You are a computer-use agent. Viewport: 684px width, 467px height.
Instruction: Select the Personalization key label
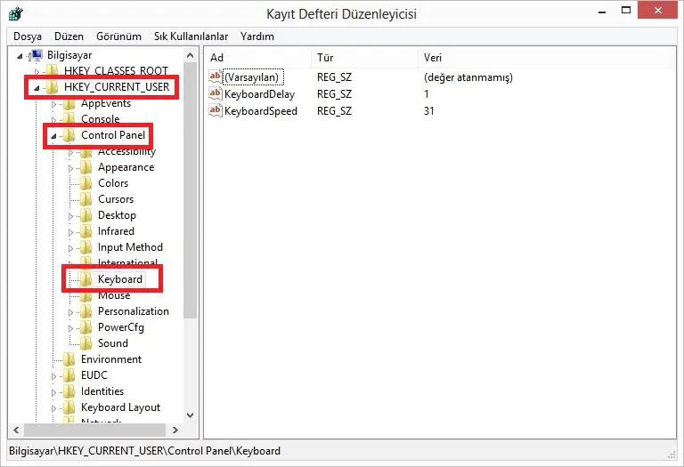coord(134,311)
